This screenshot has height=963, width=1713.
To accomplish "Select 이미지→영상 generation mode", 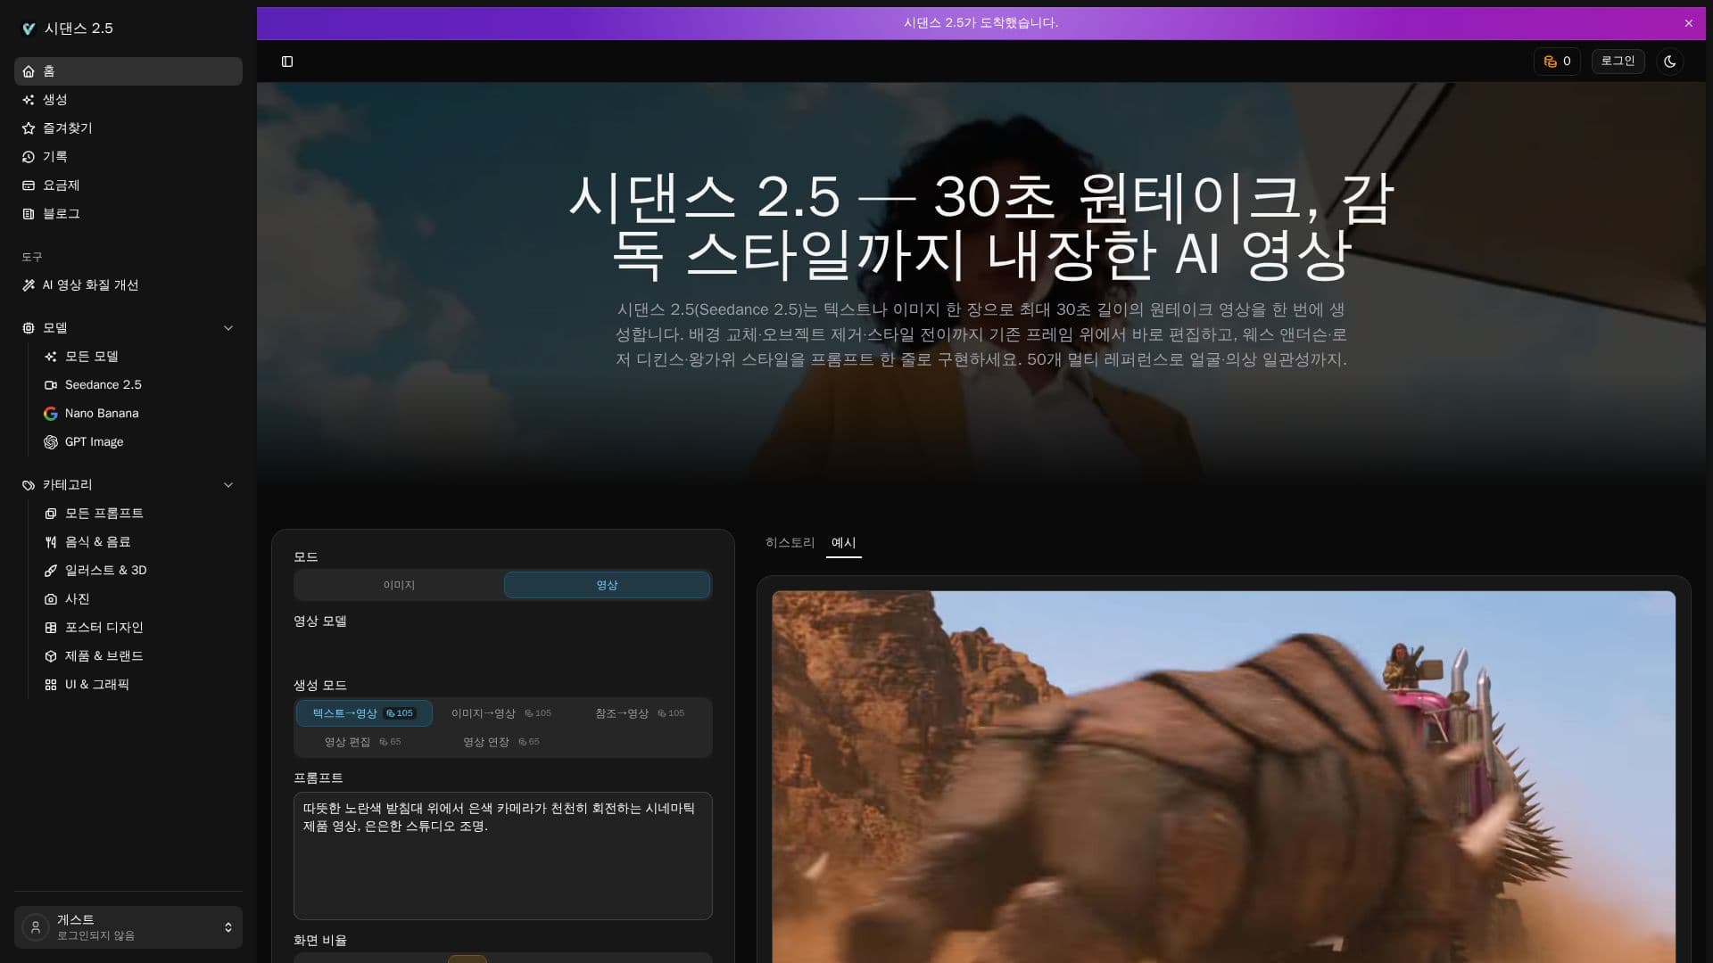I will point(501,713).
